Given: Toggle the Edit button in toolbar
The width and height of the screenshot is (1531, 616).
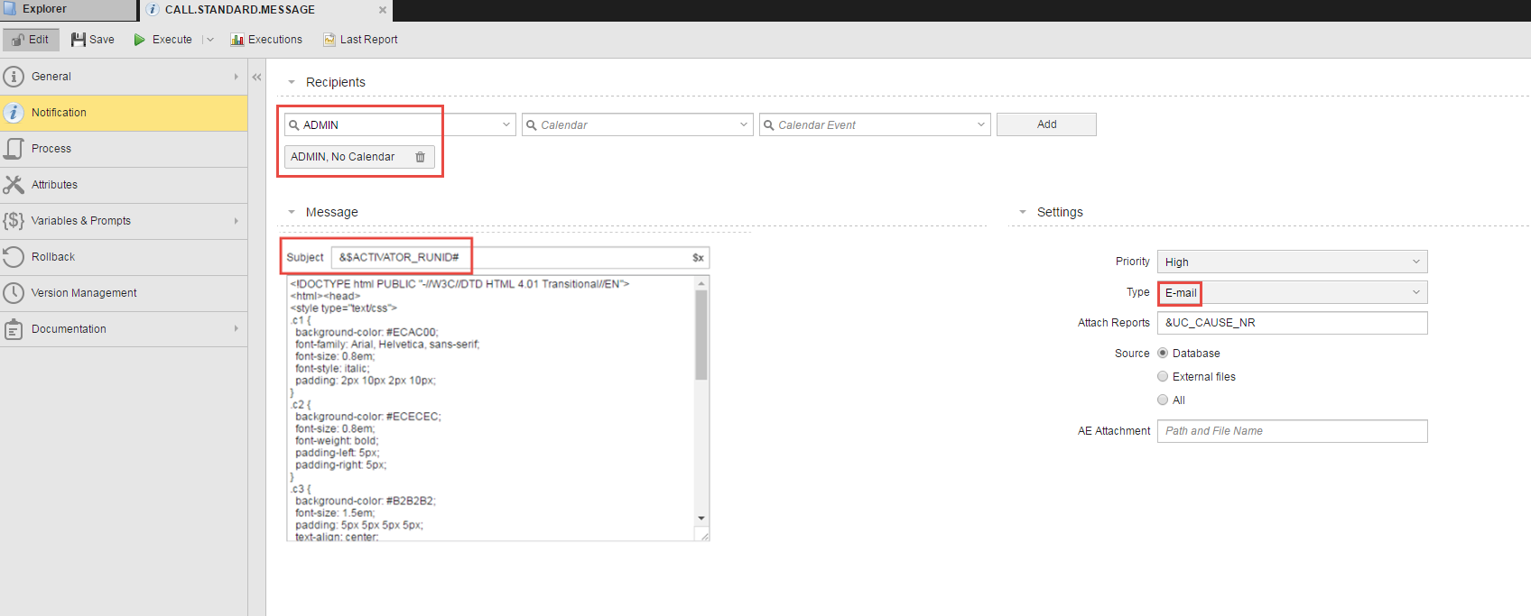Looking at the screenshot, I should point(31,40).
